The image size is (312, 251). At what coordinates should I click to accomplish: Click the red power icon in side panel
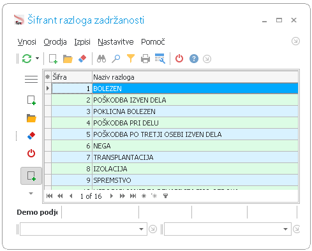pyautogui.click(x=31, y=153)
